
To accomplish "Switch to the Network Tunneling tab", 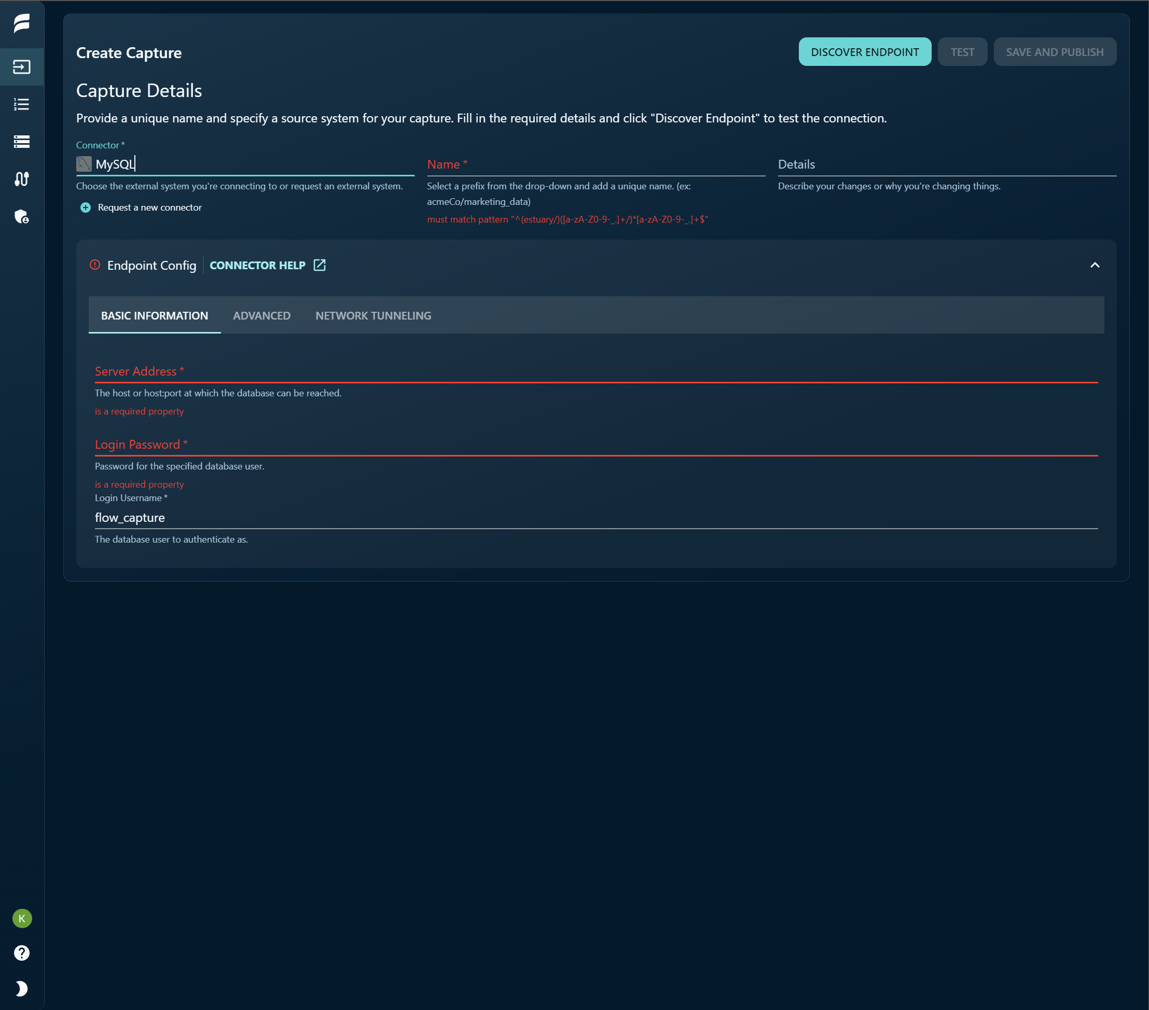I will 372,315.
